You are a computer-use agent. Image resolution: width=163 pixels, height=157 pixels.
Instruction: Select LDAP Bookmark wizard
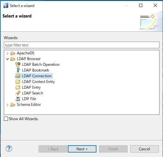point(35,70)
